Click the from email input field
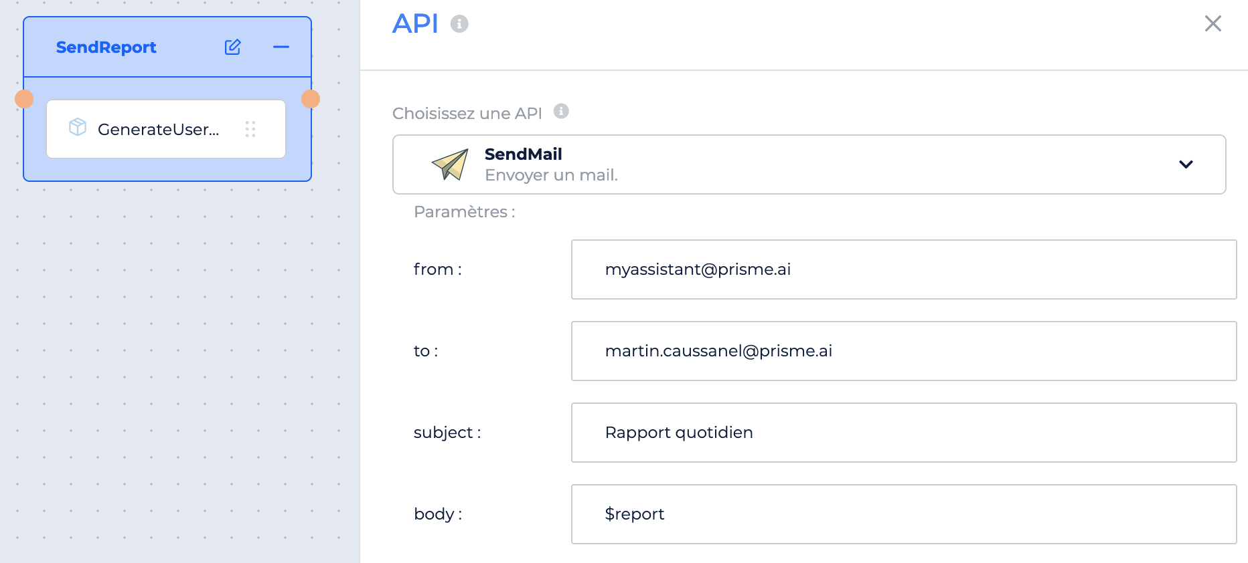Viewport: 1248px width, 563px height. click(904, 269)
